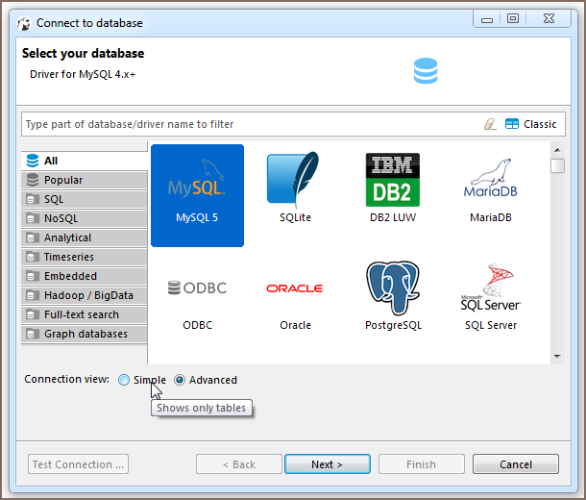Select the Advanced connection view option
This screenshot has height=500, width=586.
pyautogui.click(x=180, y=380)
